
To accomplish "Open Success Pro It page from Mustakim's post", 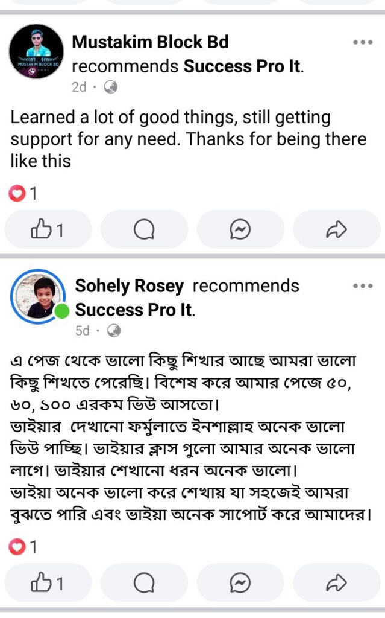I will 243,66.
